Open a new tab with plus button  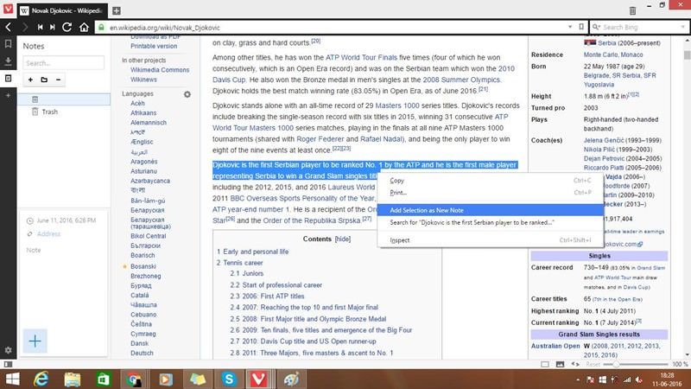coord(117,10)
